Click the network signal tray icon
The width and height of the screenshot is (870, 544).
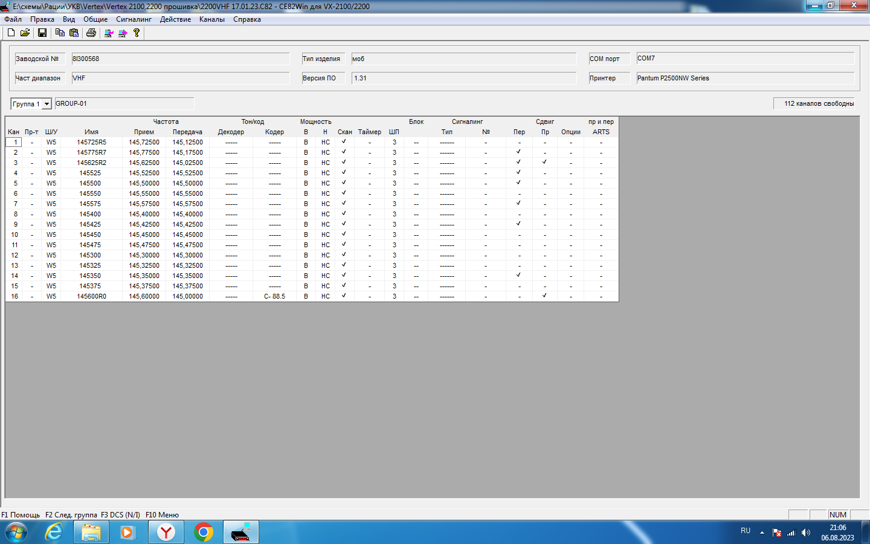coord(791,533)
